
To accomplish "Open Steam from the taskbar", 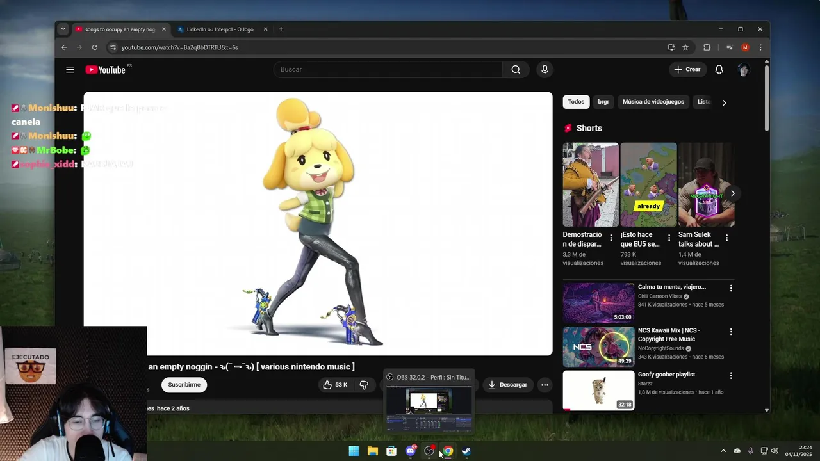I will [x=466, y=451].
